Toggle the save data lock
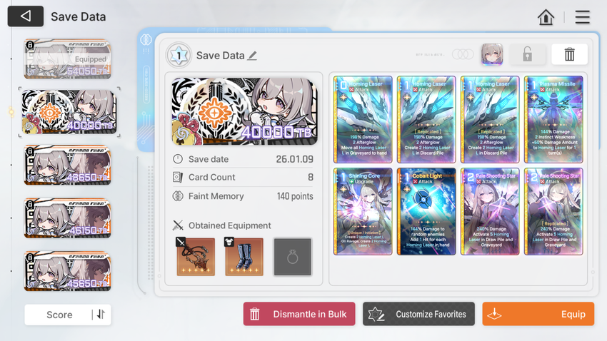Screen dimensions: 607x341 coord(527,54)
